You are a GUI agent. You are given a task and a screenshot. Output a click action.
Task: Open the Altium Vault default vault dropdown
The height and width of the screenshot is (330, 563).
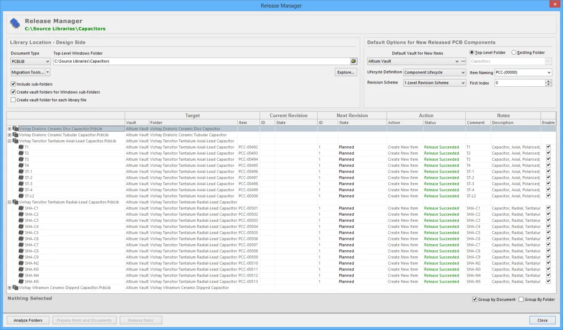click(x=457, y=61)
